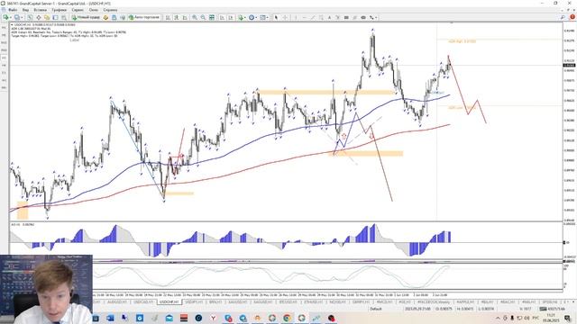Select the M1 timeframe button
577x324 pixels.
pyautogui.click(x=4, y=28)
